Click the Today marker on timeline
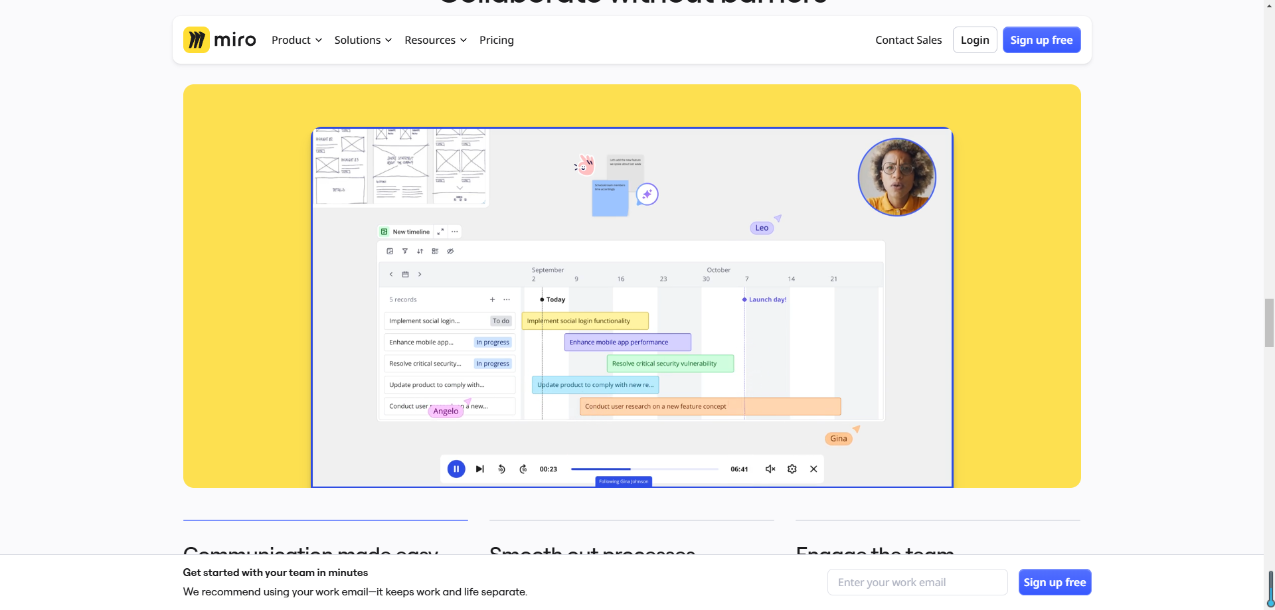Screen dimensions: 1275x610 552,299
